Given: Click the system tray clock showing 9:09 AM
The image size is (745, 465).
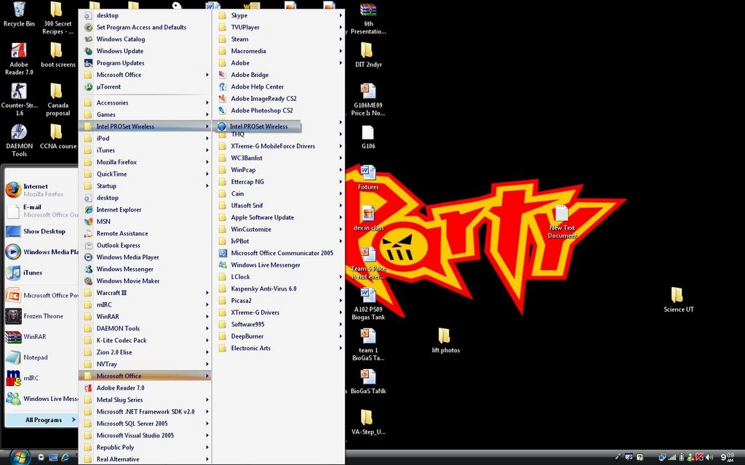Looking at the screenshot, I should 728,458.
